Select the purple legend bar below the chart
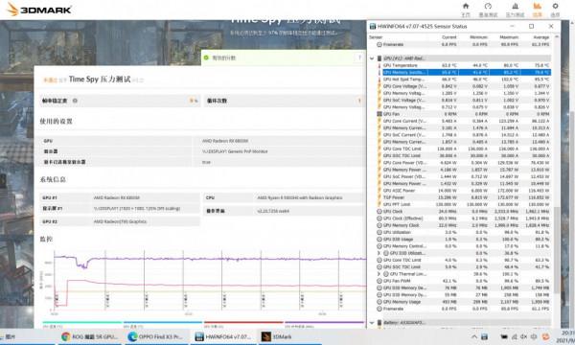Screen dimensions: 575x345 click(x=324, y=322)
